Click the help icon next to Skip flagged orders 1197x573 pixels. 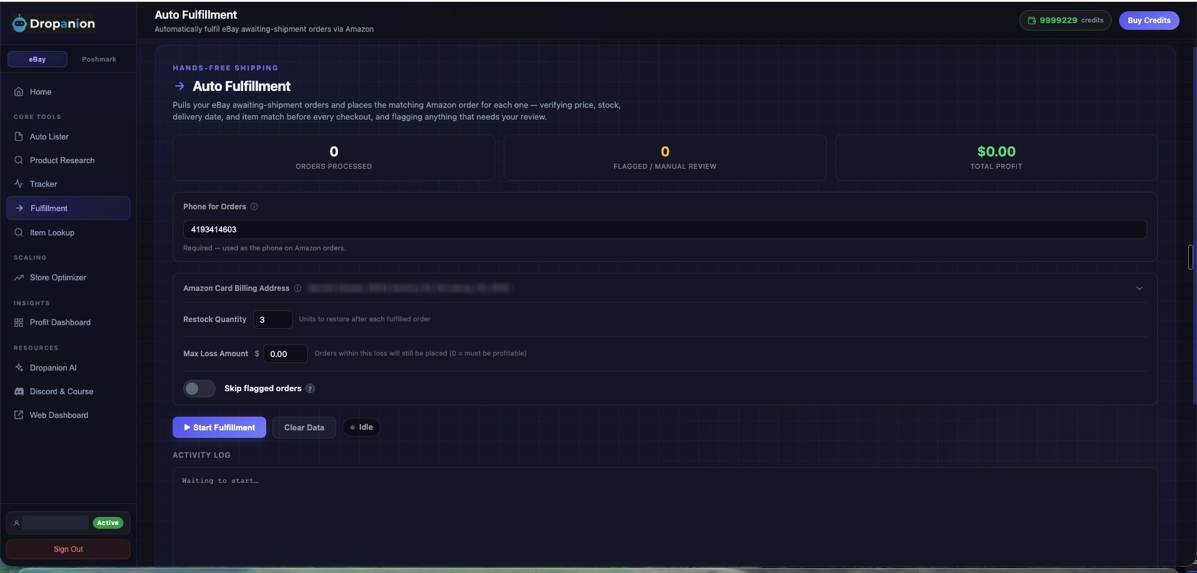pos(310,389)
